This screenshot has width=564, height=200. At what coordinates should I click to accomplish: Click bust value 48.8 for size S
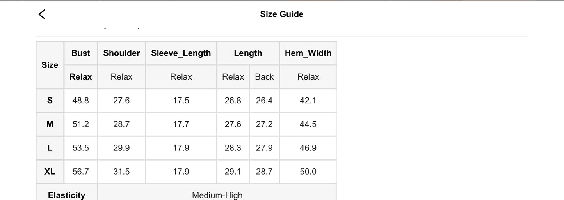[81, 101]
